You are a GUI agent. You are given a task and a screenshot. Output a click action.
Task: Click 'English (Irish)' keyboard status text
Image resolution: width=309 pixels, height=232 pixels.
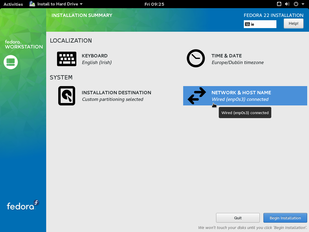(x=97, y=63)
